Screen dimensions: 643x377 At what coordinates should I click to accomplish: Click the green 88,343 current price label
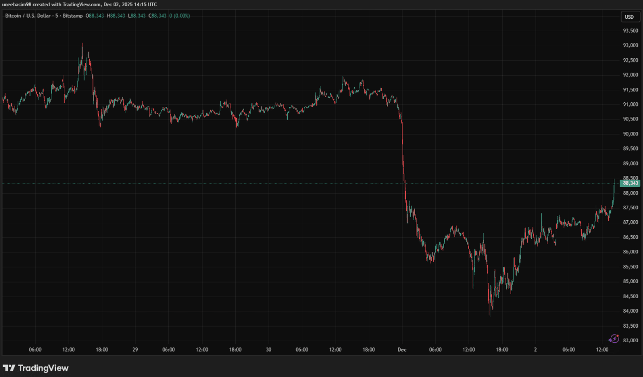(630, 183)
